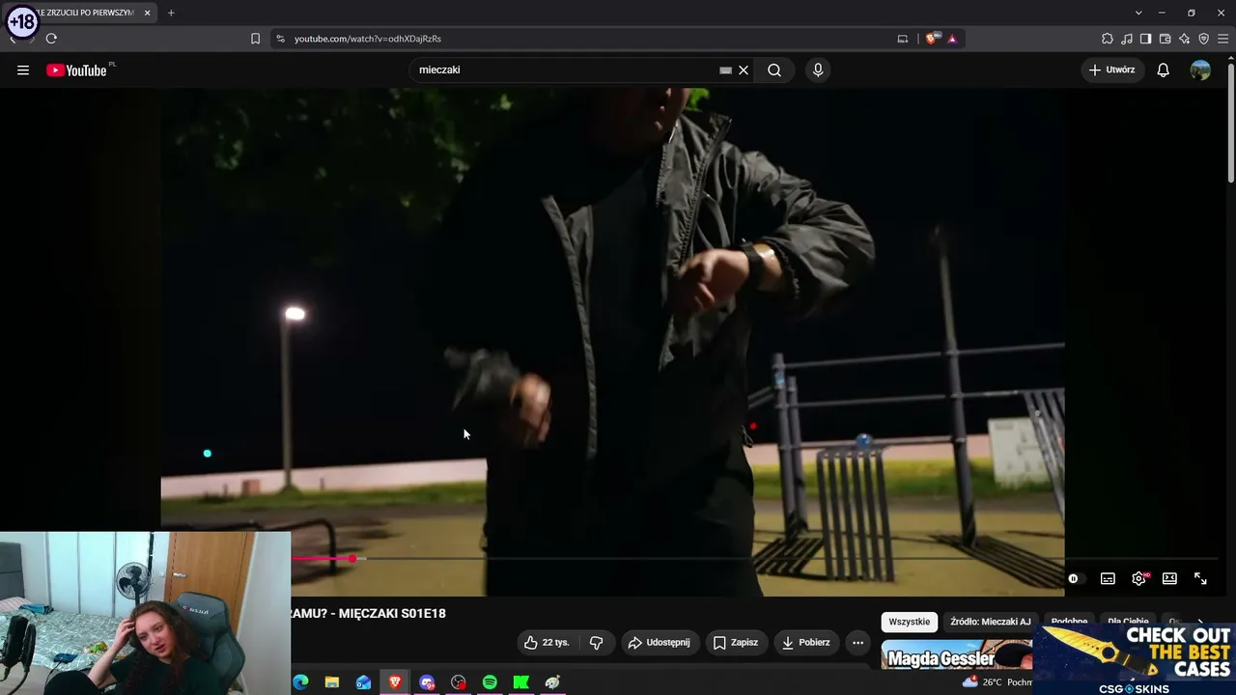Enter fullscreen video mode
Screen dimensions: 1236x695
[1200, 578]
